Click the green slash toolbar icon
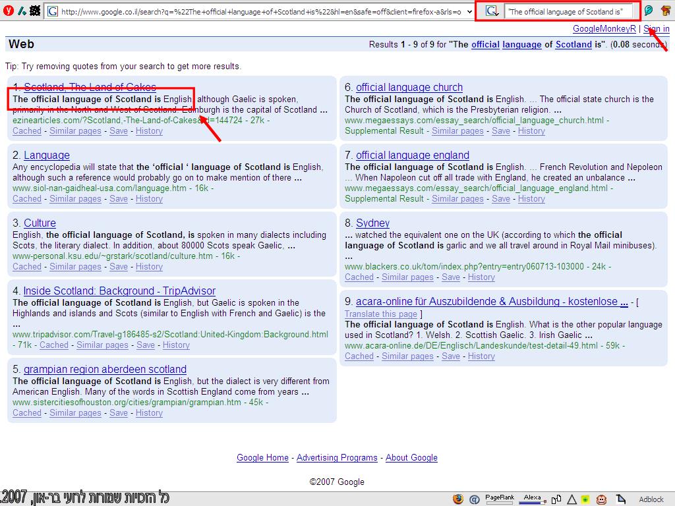 tap(22, 11)
